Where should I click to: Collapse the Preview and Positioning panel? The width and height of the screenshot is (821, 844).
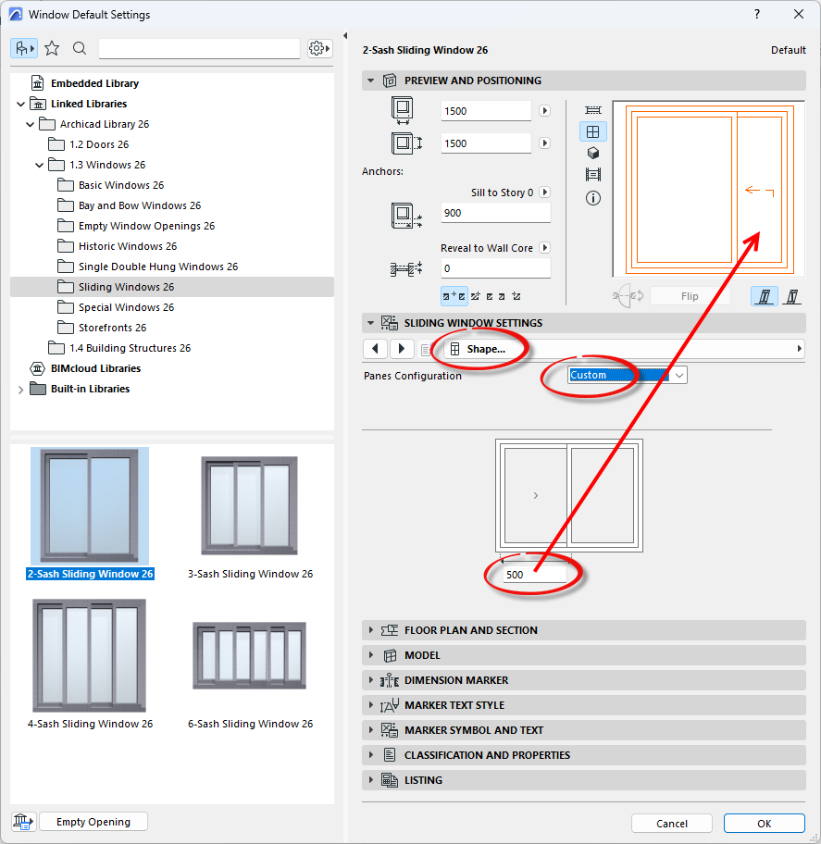pyautogui.click(x=370, y=81)
